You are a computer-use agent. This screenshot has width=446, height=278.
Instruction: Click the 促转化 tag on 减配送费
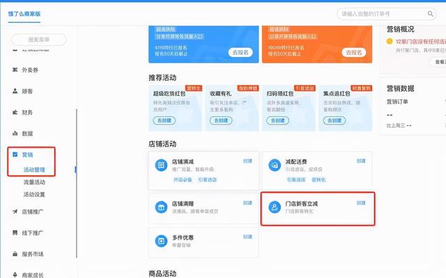point(318,179)
